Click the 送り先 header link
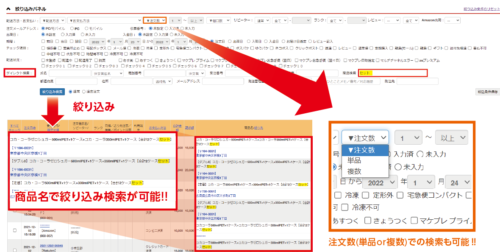500x252 pixels. [x=258, y=128]
